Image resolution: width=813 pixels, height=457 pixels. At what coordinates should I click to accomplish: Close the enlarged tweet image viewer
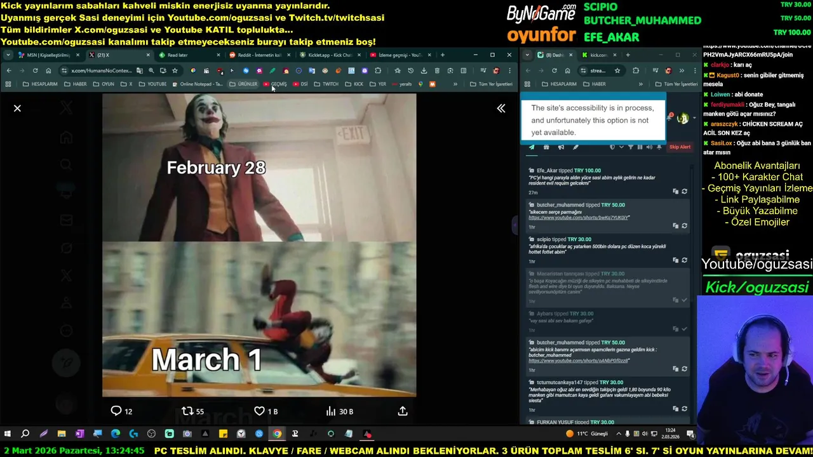tap(17, 109)
